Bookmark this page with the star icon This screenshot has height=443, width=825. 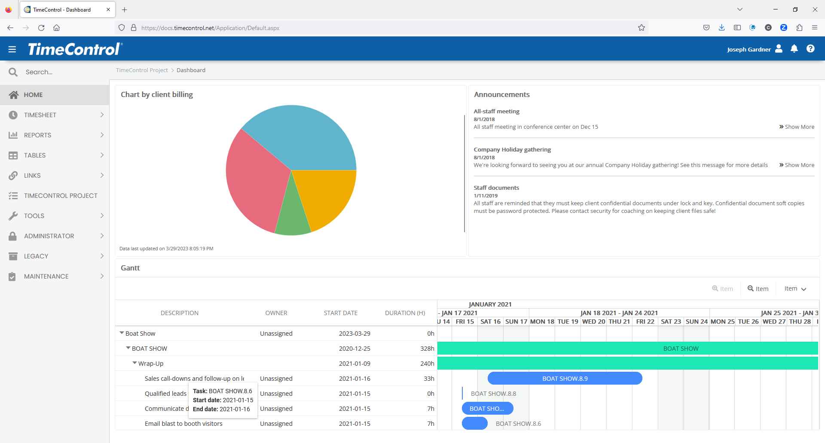pyautogui.click(x=642, y=28)
